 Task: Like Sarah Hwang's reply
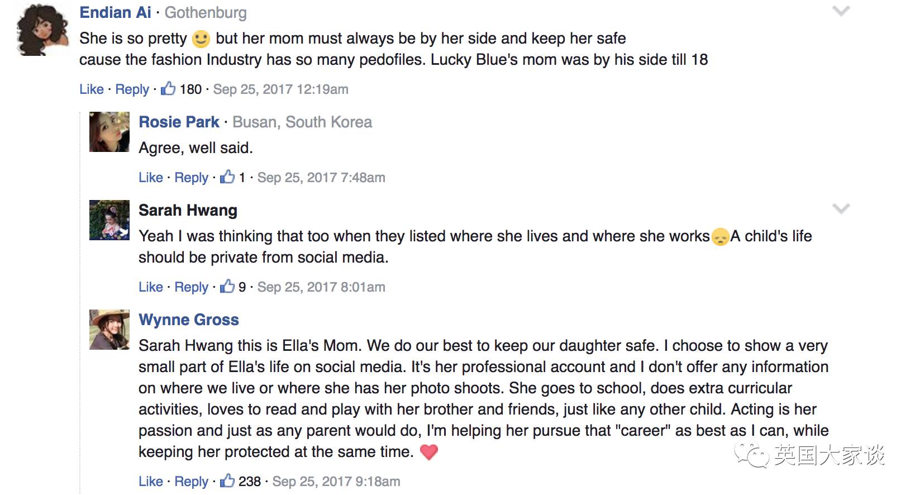point(151,287)
